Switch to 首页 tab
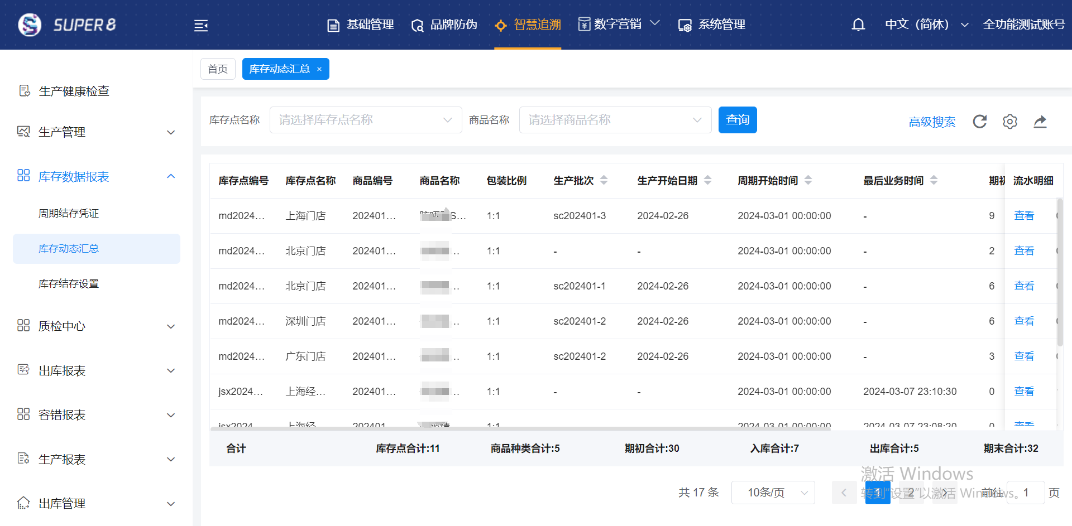This screenshot has width=1072, height=526. (218, 69)
